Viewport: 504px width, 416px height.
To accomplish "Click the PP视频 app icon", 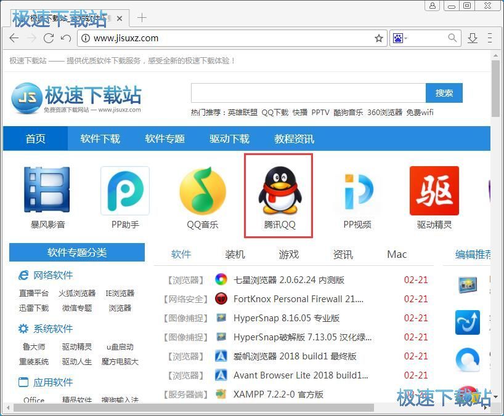I will click(x=357, y=191).
